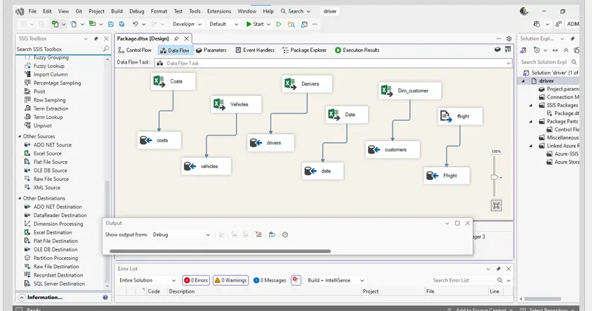Open the Extensions menu
Image resolution: width=592 pixels, height=311 pixels.
(219, 11)
